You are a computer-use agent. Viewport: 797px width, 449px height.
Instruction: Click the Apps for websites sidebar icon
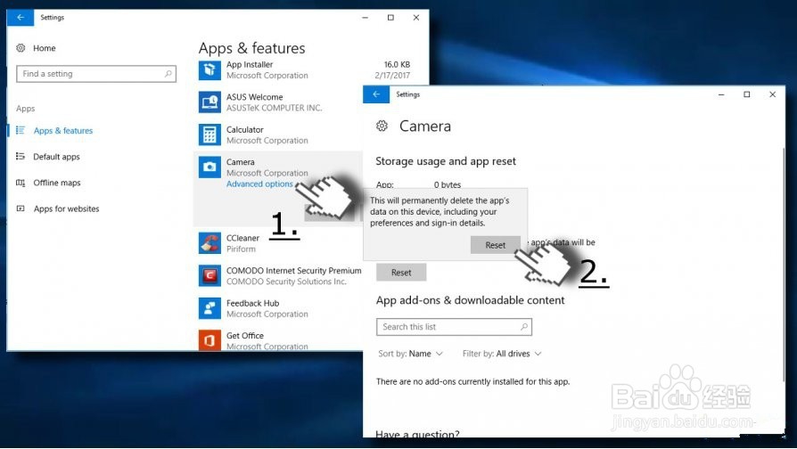coord(21,208)
